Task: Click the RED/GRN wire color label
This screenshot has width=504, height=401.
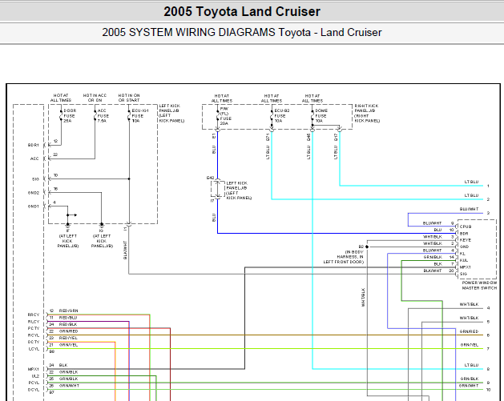Action: point(68,311)
